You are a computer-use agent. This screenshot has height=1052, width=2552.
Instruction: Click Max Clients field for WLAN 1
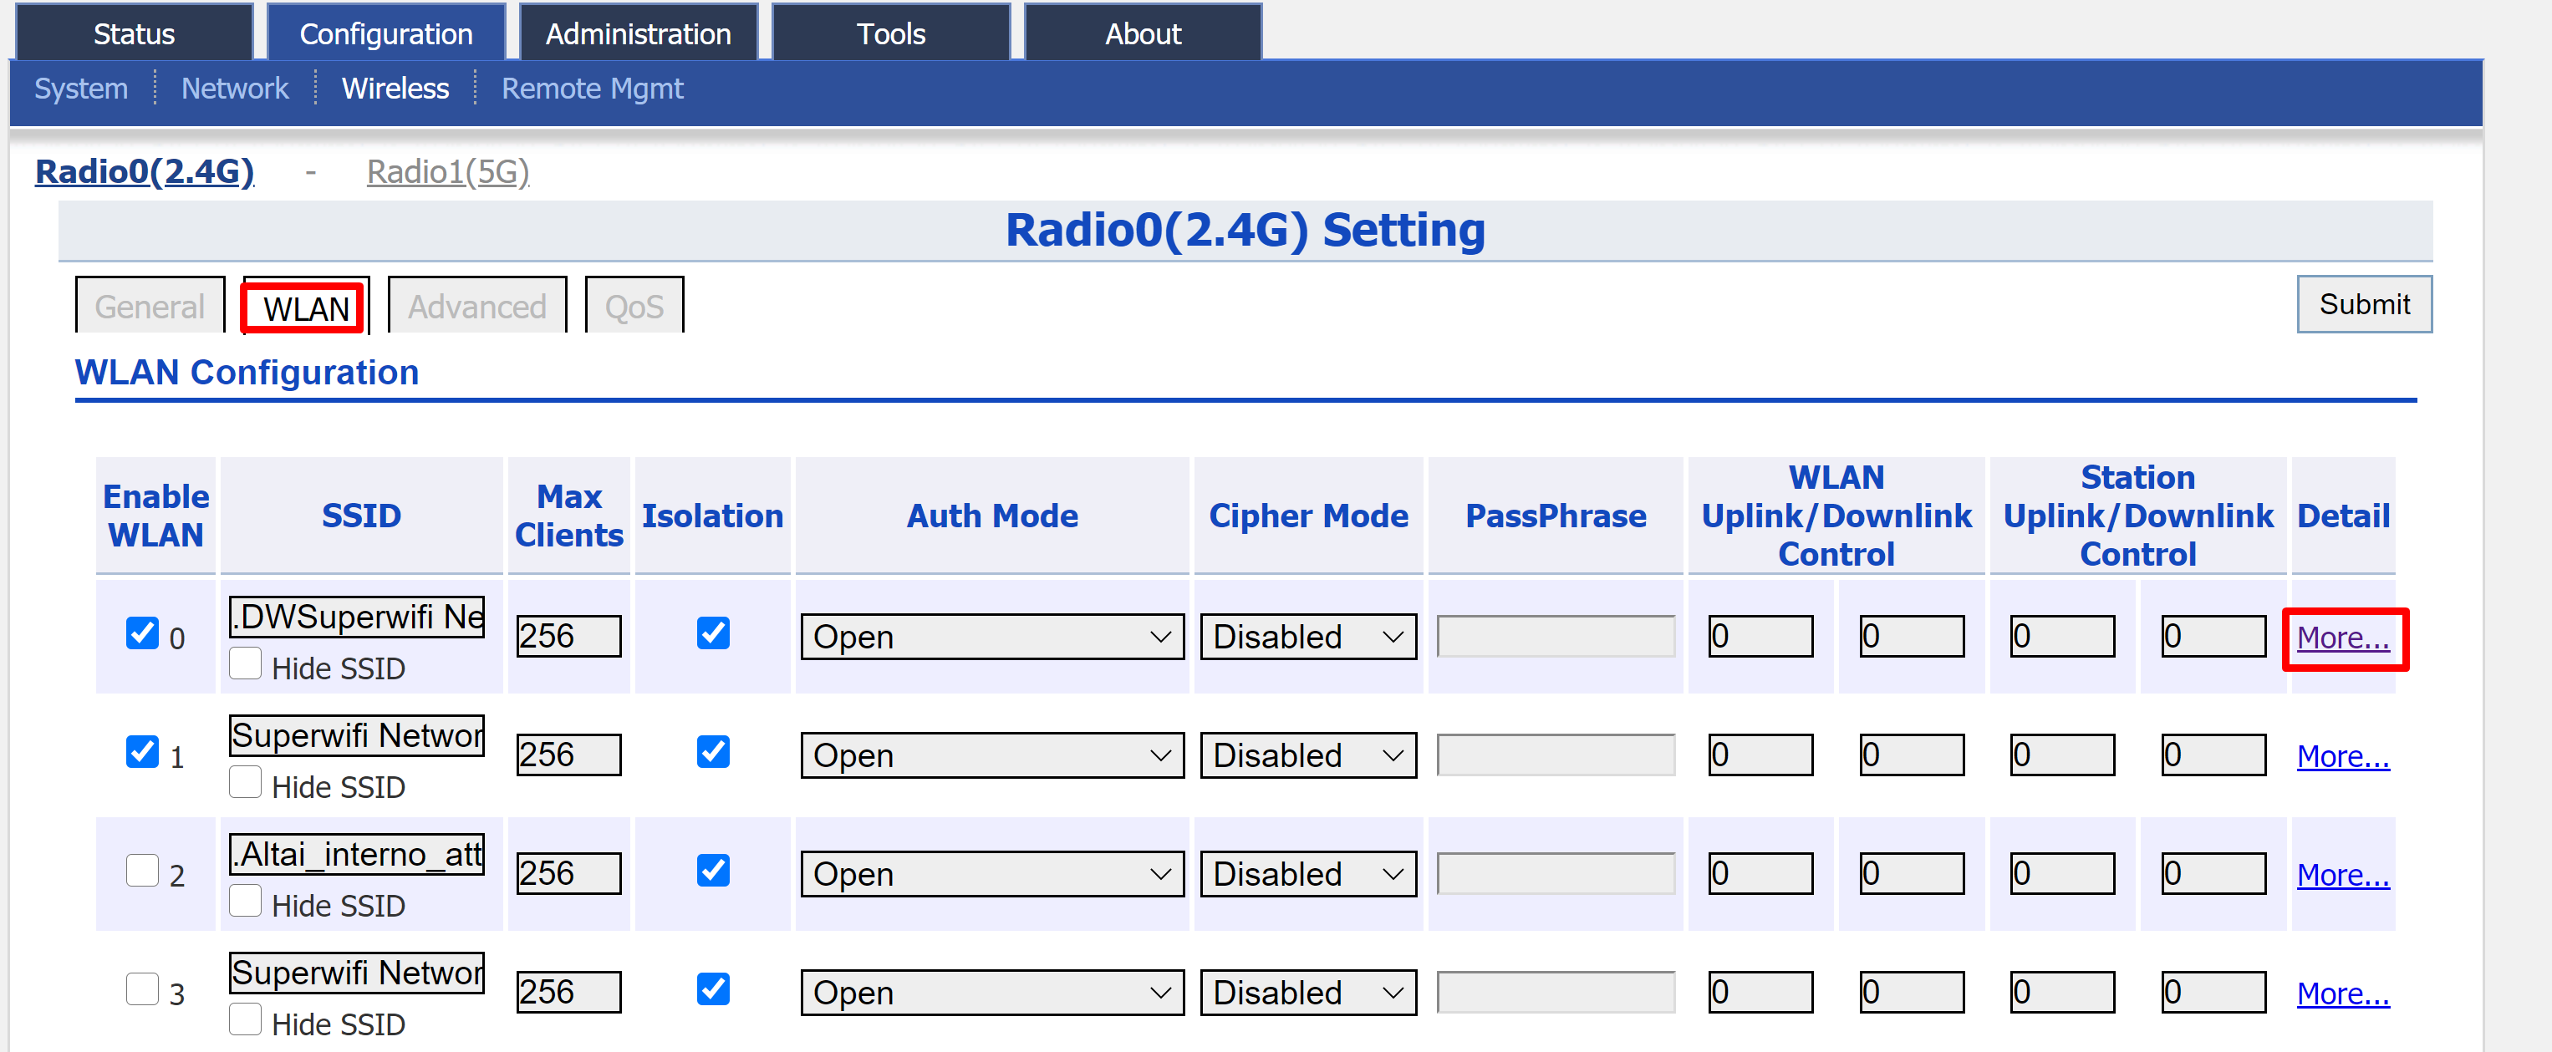pyautogui.click(x=568, y=756)
